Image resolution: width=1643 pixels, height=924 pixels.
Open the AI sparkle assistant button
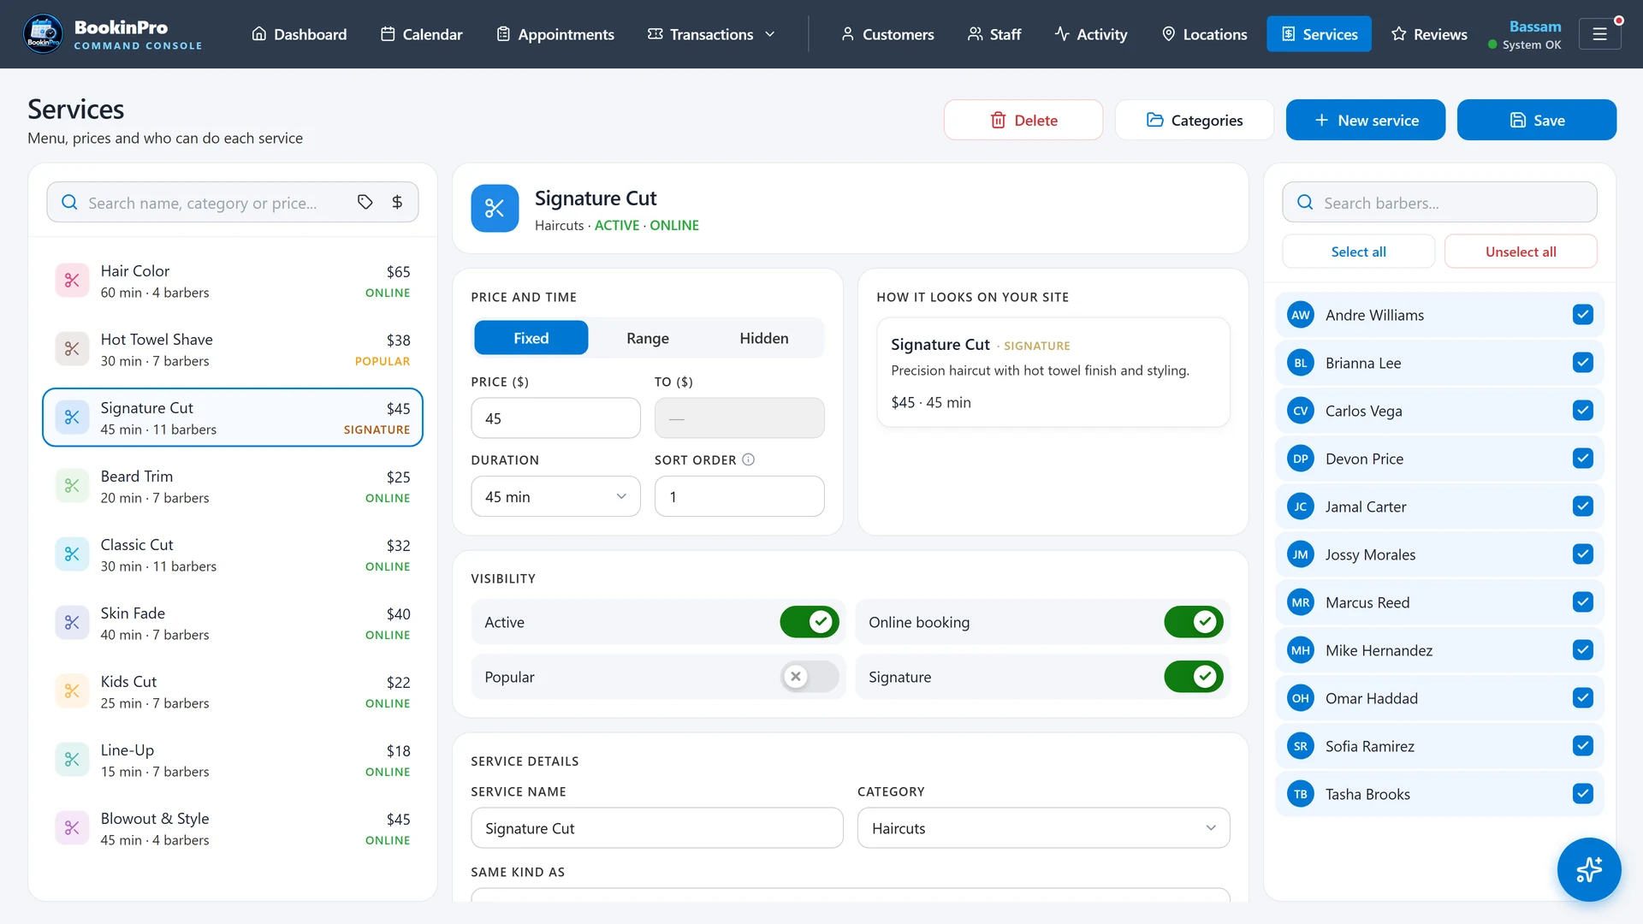coord(1589,869)
